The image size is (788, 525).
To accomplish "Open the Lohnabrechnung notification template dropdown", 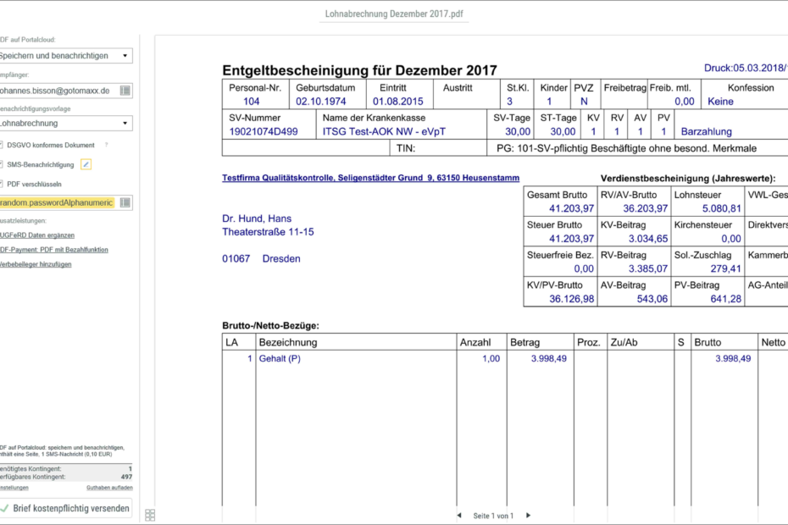I will pyautogui.click(x=65, y=123).
